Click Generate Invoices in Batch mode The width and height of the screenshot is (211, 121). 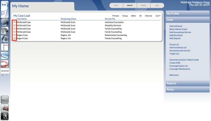pos(184,60)
